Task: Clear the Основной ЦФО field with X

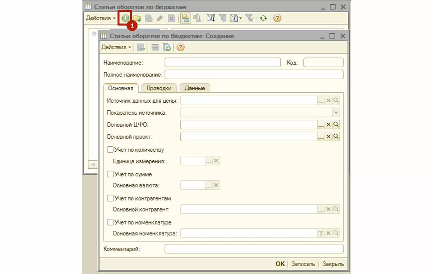Action: 328,124
